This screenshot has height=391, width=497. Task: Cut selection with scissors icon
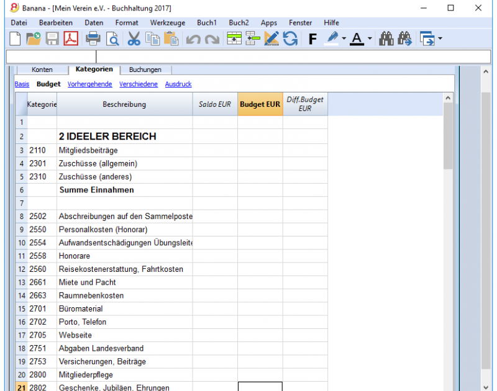[x=134, y=38]
